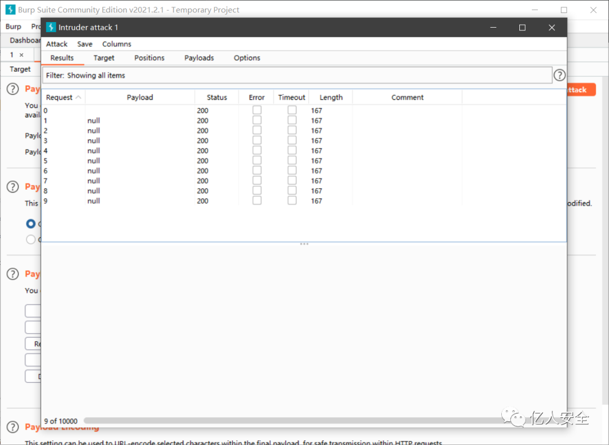The height and width of the screenshot is (445, 609).
Task: Maximize the Intruder attack 1 window
Action: [522, 27]
